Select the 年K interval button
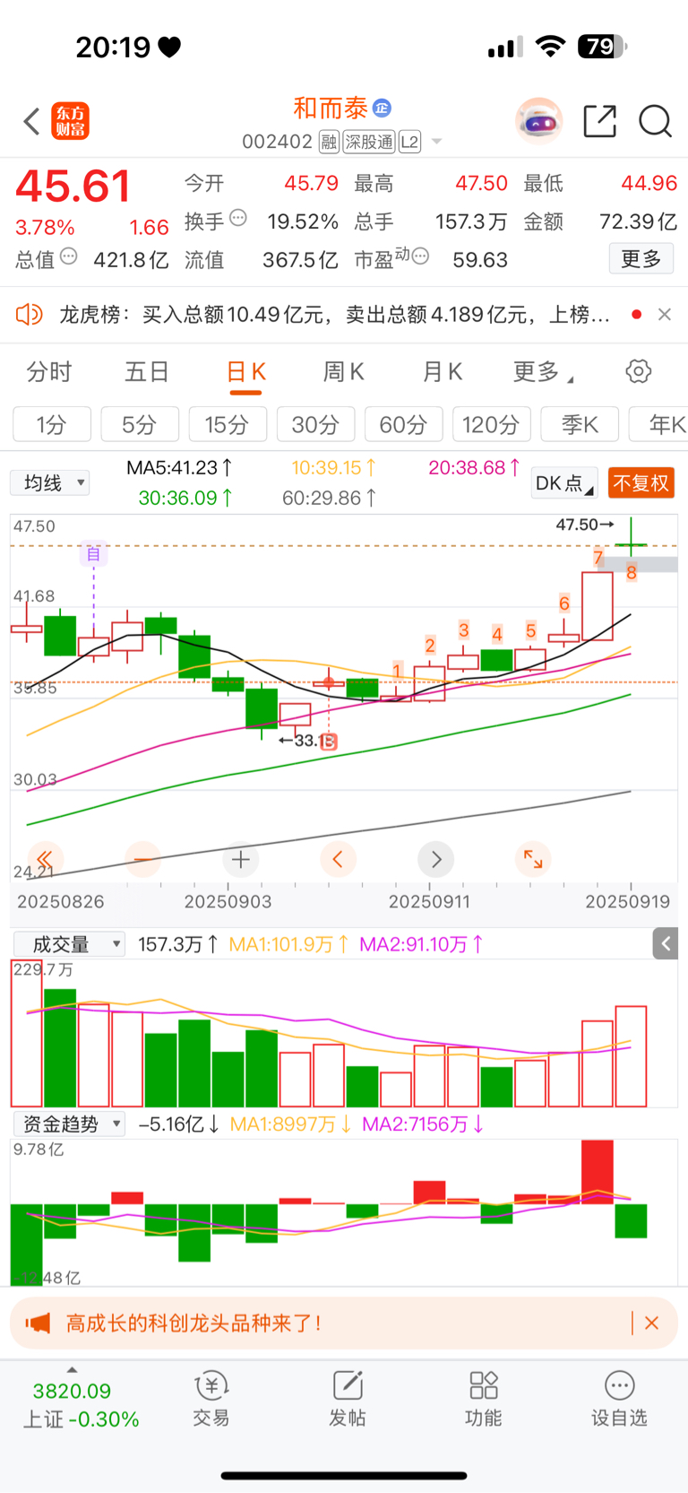688x1493 pixels. [659, 424]
